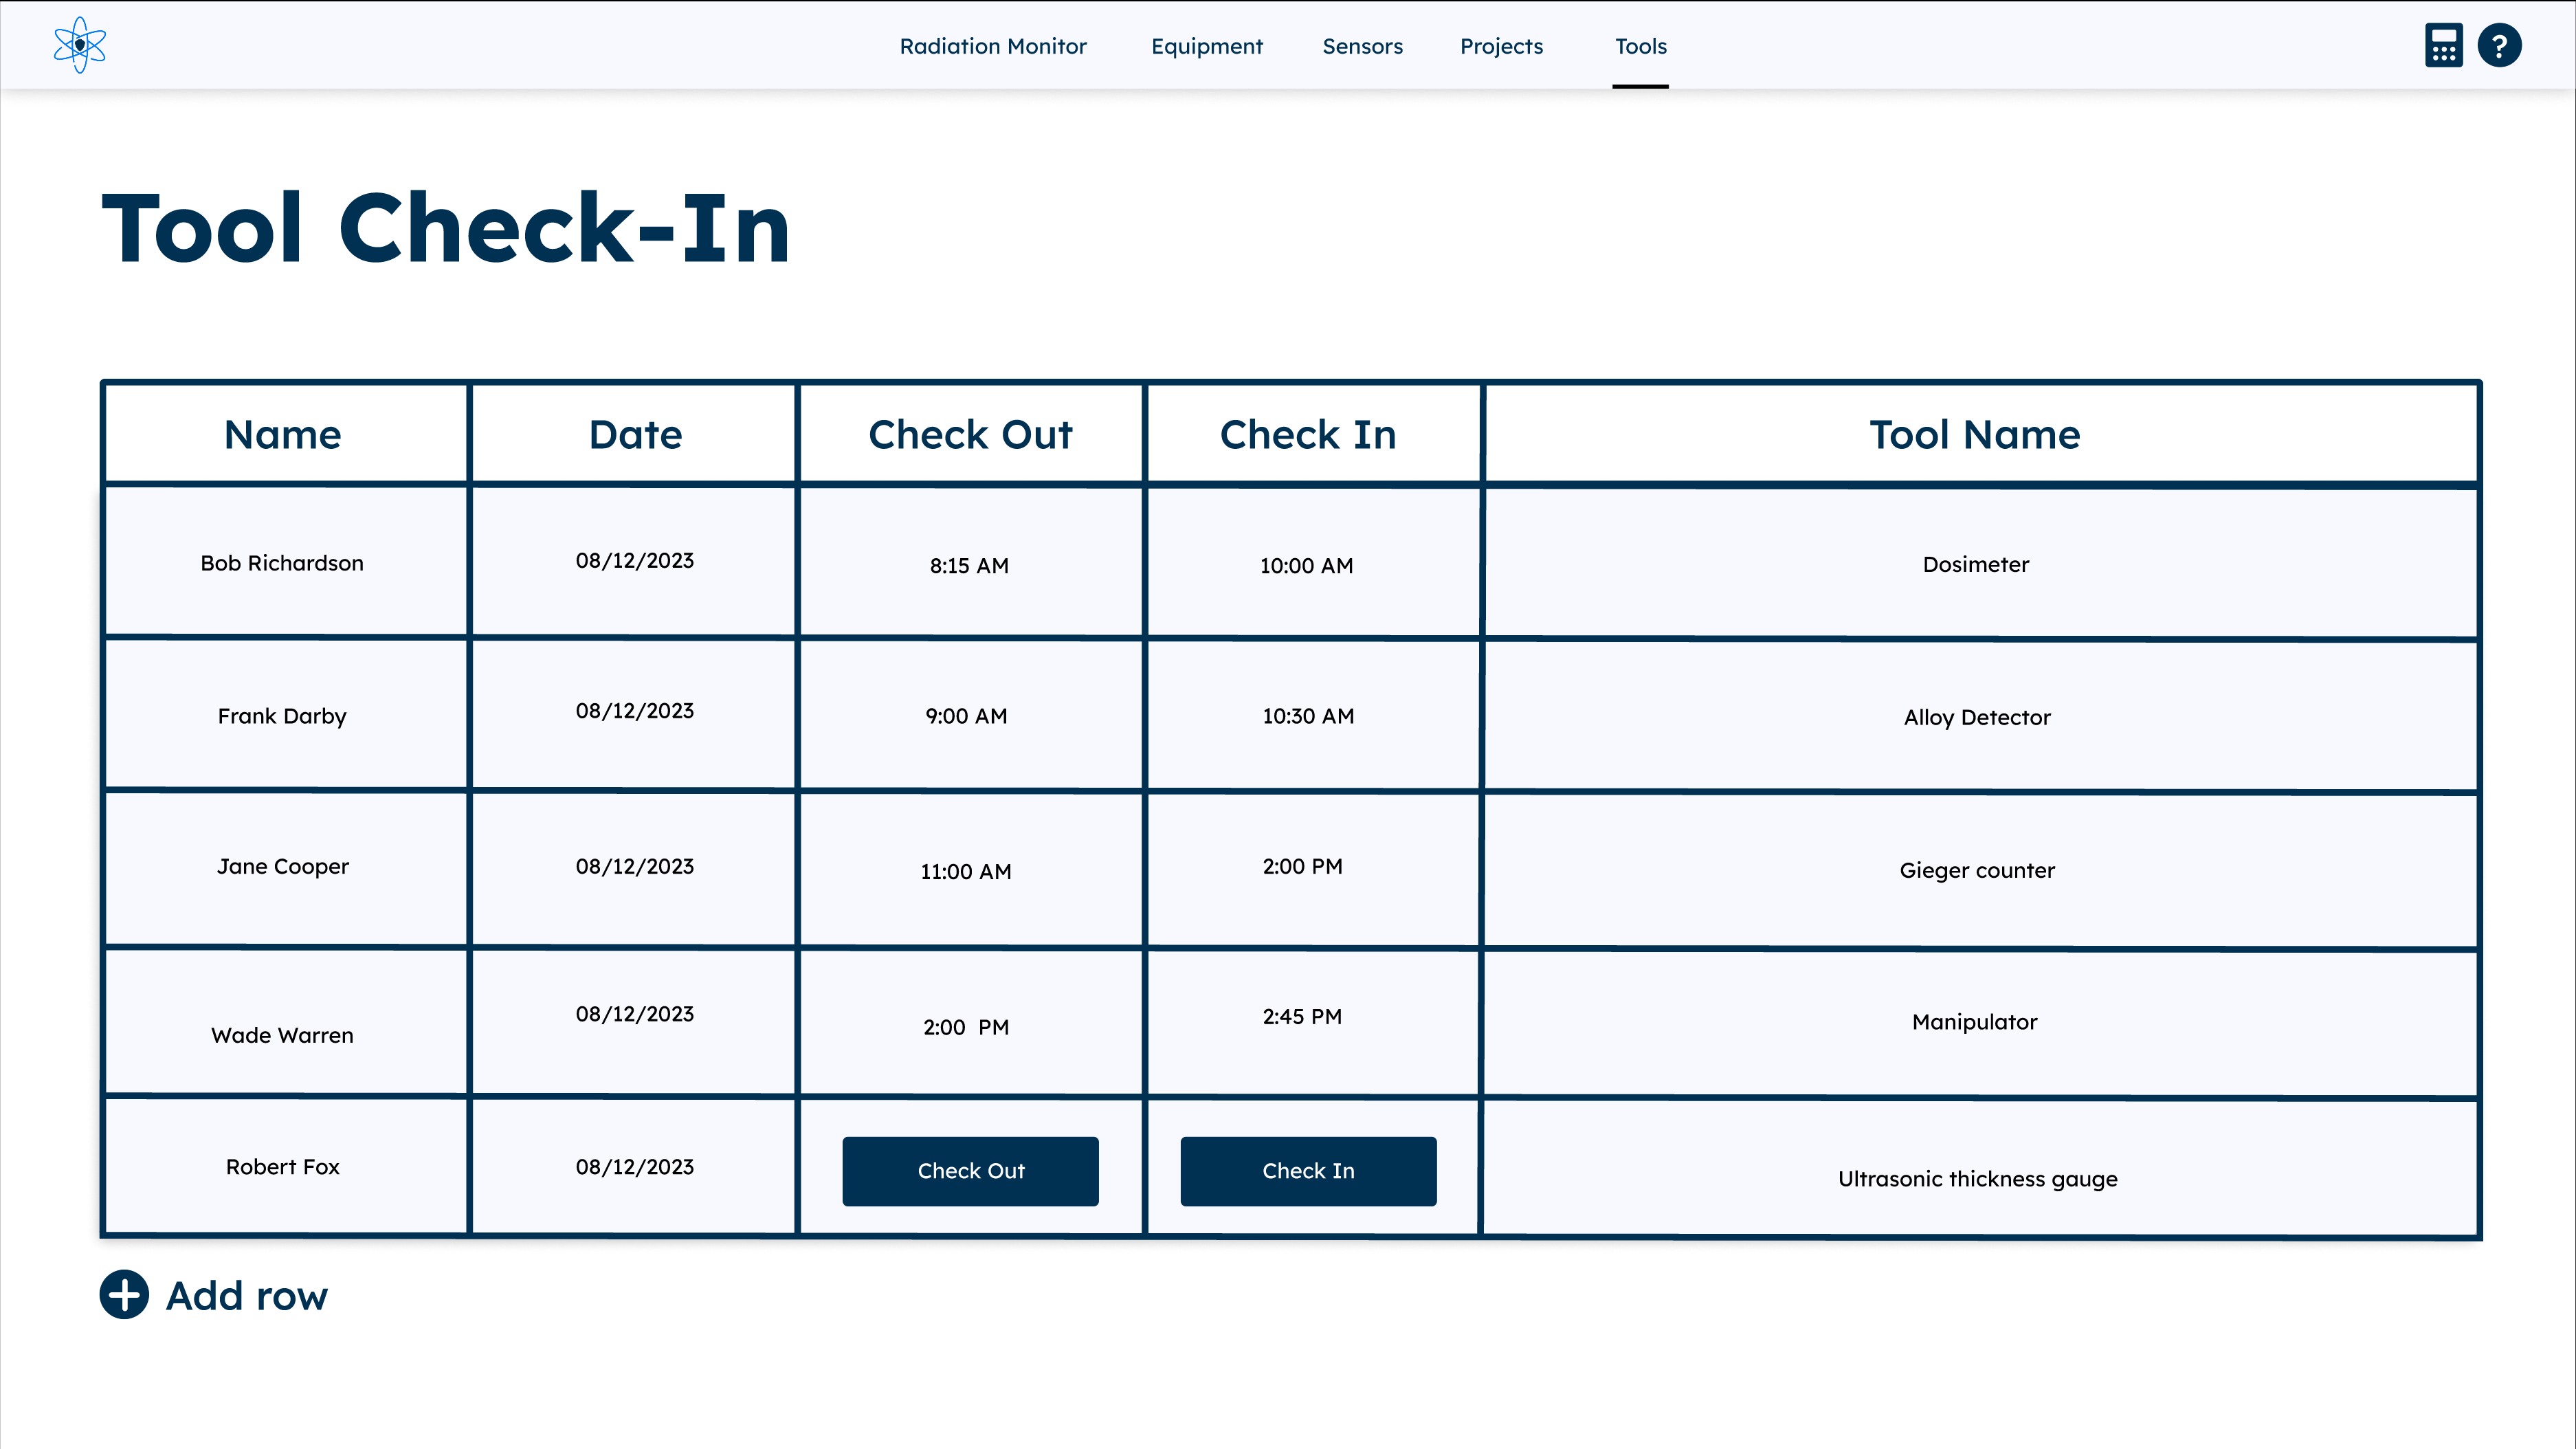Open the Projects tab
This screenshot has width=2576, height=1449.
[x=1501, y=46]
